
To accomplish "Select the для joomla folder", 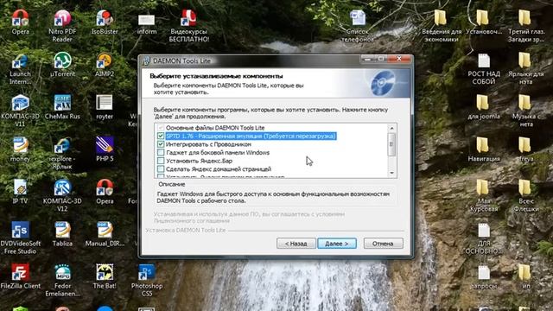I will coord(484,106).
